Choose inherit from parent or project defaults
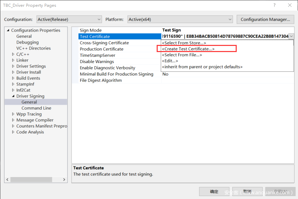 coord(202,67)
